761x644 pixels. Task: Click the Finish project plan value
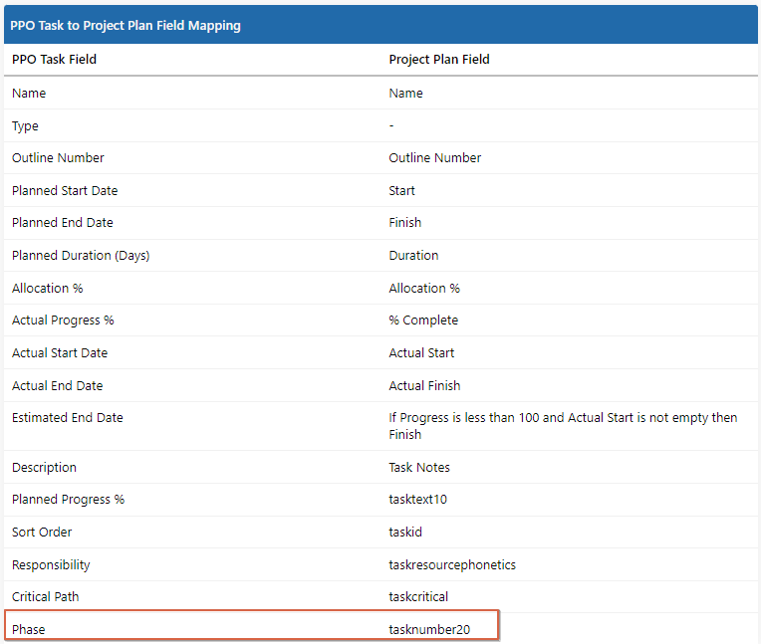point(404,223)
